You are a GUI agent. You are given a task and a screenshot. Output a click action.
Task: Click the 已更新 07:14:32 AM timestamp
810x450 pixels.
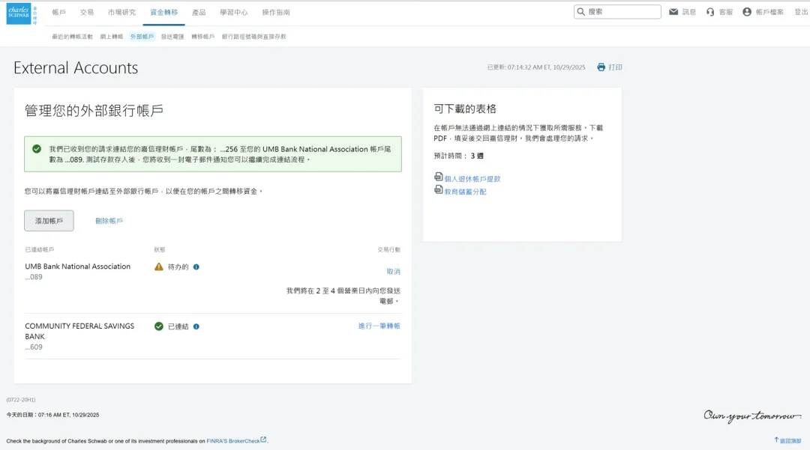tap(536, 67)
